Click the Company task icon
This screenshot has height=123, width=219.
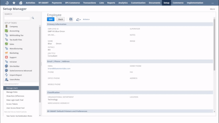6,26
